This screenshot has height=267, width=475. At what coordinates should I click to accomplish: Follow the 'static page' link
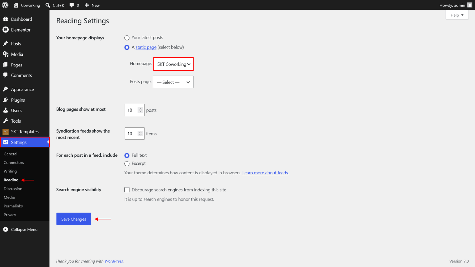146,47
